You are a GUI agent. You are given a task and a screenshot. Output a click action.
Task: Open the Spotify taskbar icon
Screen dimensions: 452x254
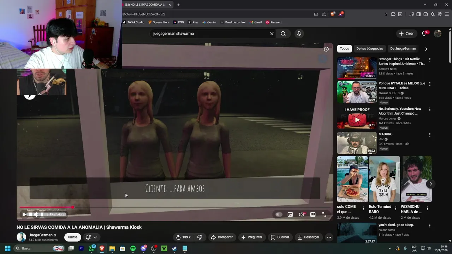(133, 248)
